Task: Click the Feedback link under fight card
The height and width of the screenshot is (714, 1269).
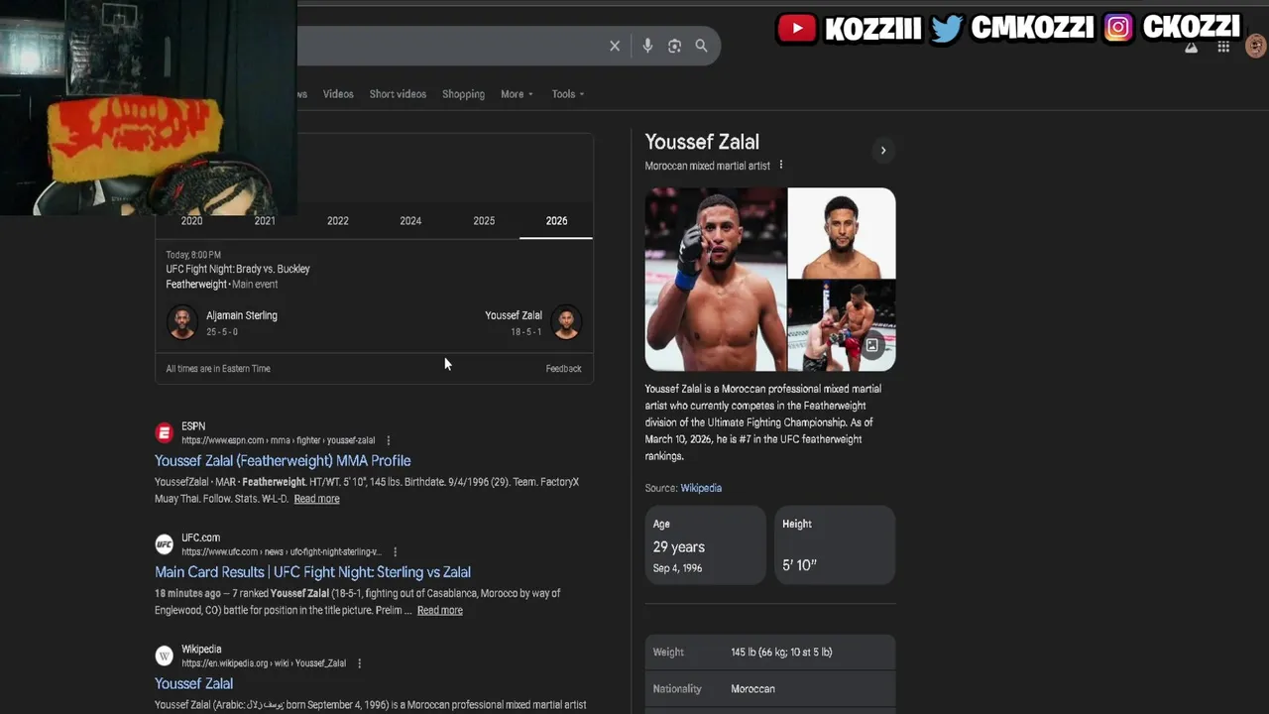Action: tap(563, 369)
